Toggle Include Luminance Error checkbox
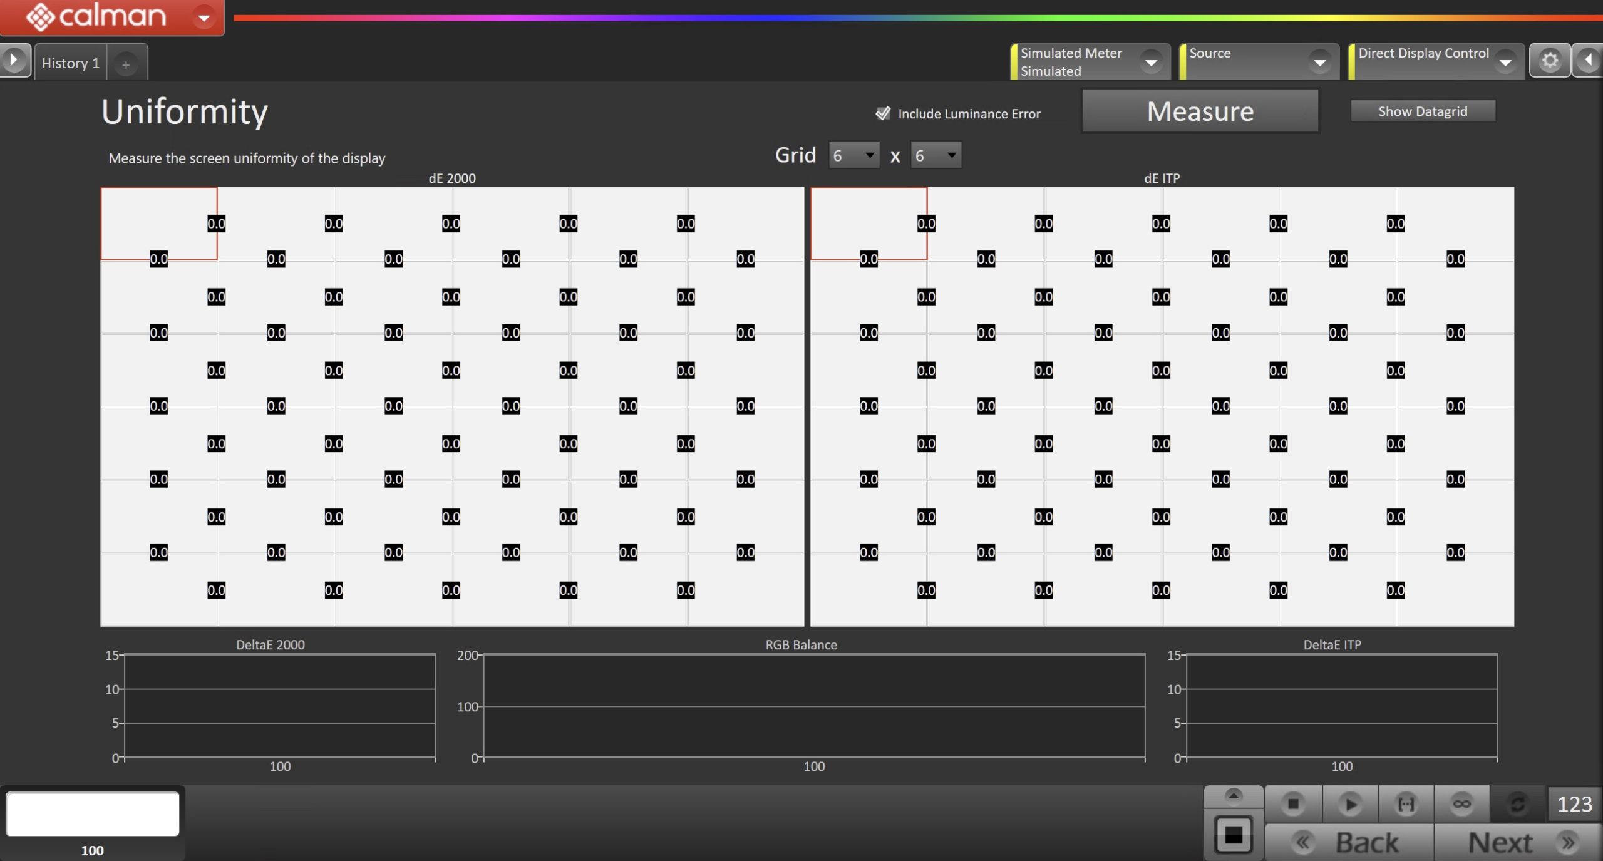 (x=883, y=113)
